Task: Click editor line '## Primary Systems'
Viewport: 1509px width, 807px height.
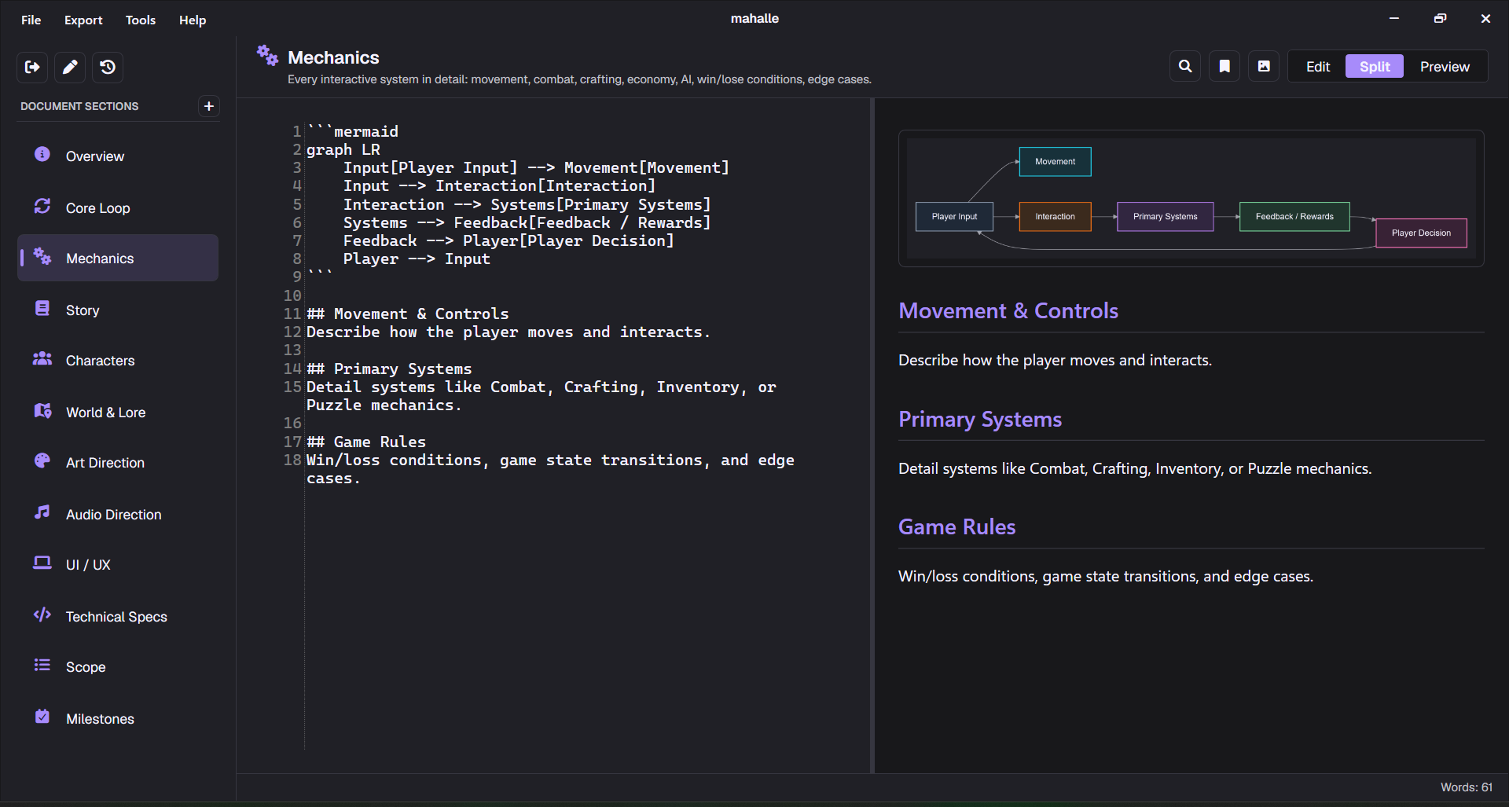Action: click(x=389, y=369)
